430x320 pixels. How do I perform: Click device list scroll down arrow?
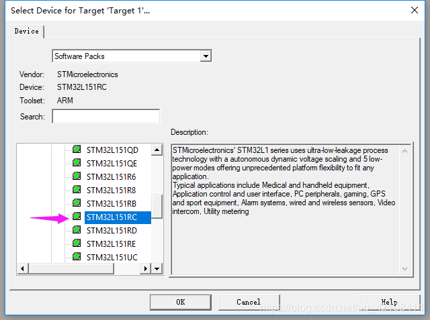(x=157, y=268)
